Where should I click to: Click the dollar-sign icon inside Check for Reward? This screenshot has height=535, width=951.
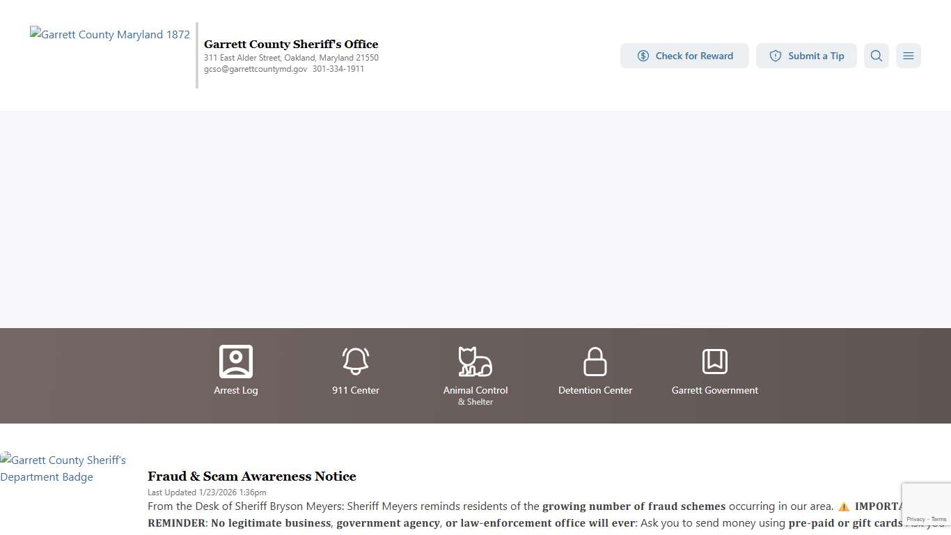(643, 56)
